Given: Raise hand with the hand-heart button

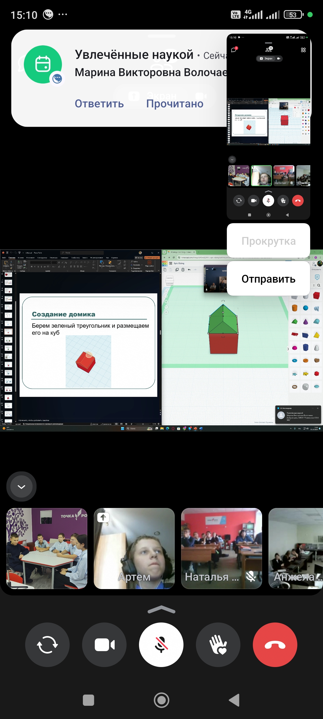Looking at the screenshot, I should [x=218, y=645].
